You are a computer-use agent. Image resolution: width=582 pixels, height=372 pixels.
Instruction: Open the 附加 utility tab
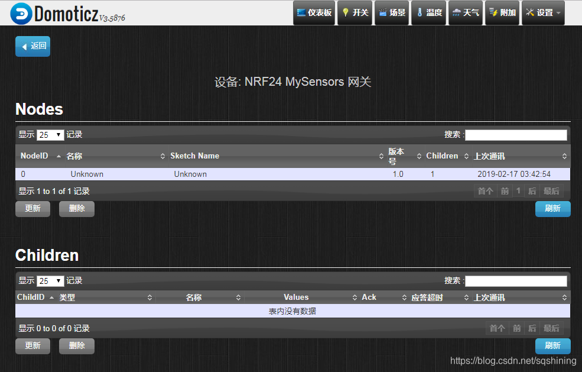coord(502,12)
